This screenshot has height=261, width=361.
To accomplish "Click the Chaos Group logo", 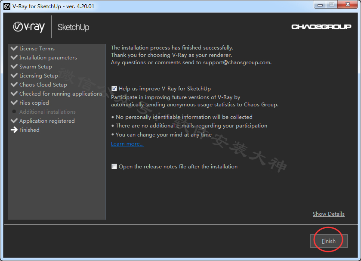I will coord(321,27).
